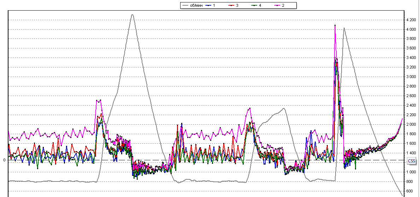Select the green series 4 legend entry
The image size is (420, 197).
point(255,5)
